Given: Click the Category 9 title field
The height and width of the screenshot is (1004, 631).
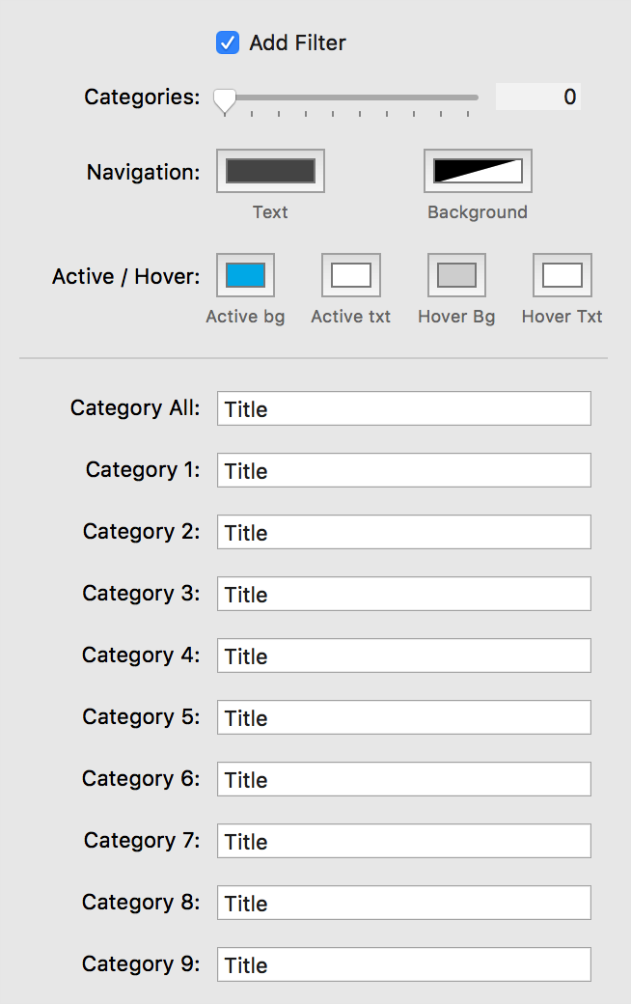Looking at the screenshot, I should 404,964.
